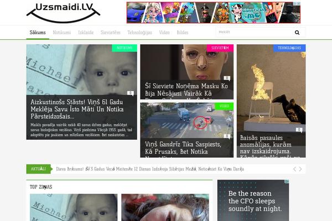
Task: Select the blue Tehnoloģijas category label
Action: click(289, 48)
